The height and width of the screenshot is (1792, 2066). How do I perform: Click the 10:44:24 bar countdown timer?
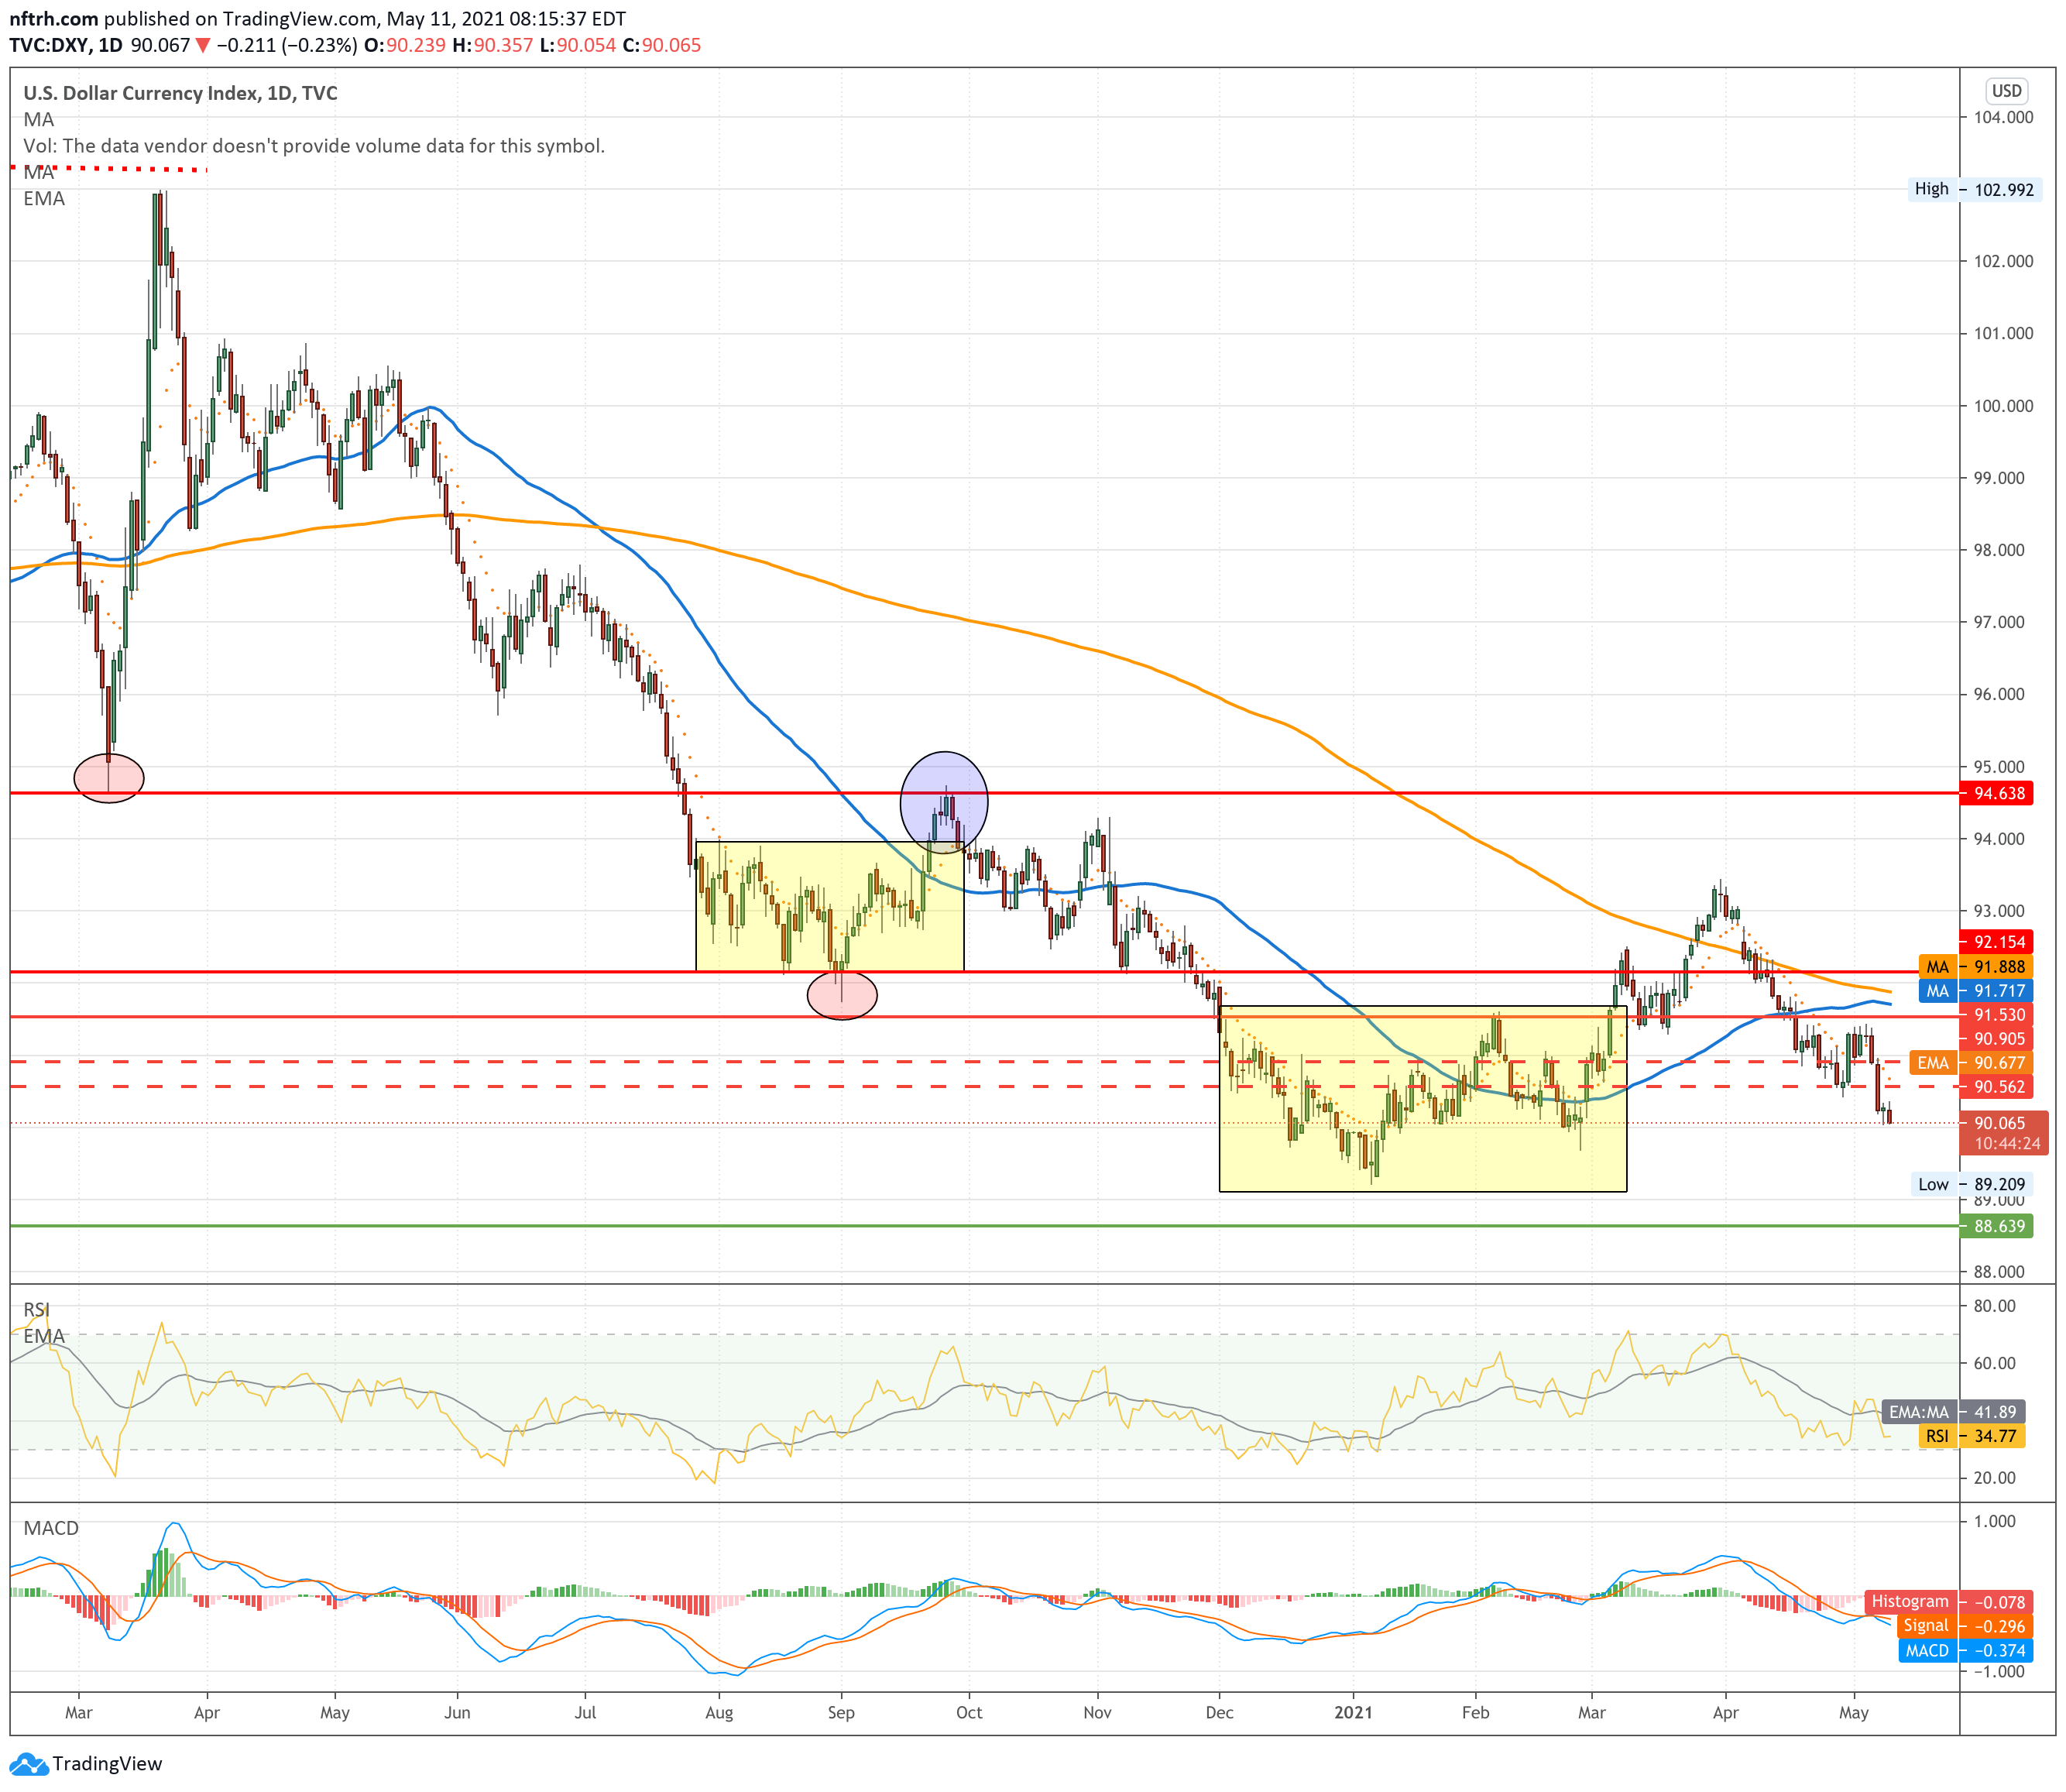2007,1144
